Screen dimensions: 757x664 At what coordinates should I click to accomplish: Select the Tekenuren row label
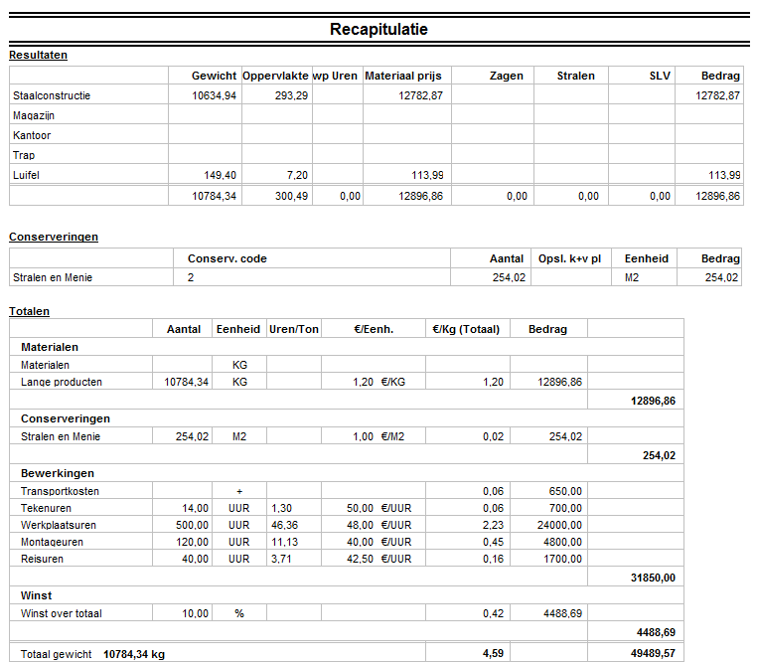point(46,508)
